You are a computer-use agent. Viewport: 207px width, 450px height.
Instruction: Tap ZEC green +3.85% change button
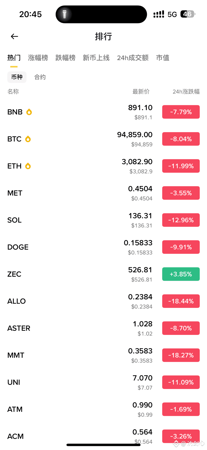[181, 274]
